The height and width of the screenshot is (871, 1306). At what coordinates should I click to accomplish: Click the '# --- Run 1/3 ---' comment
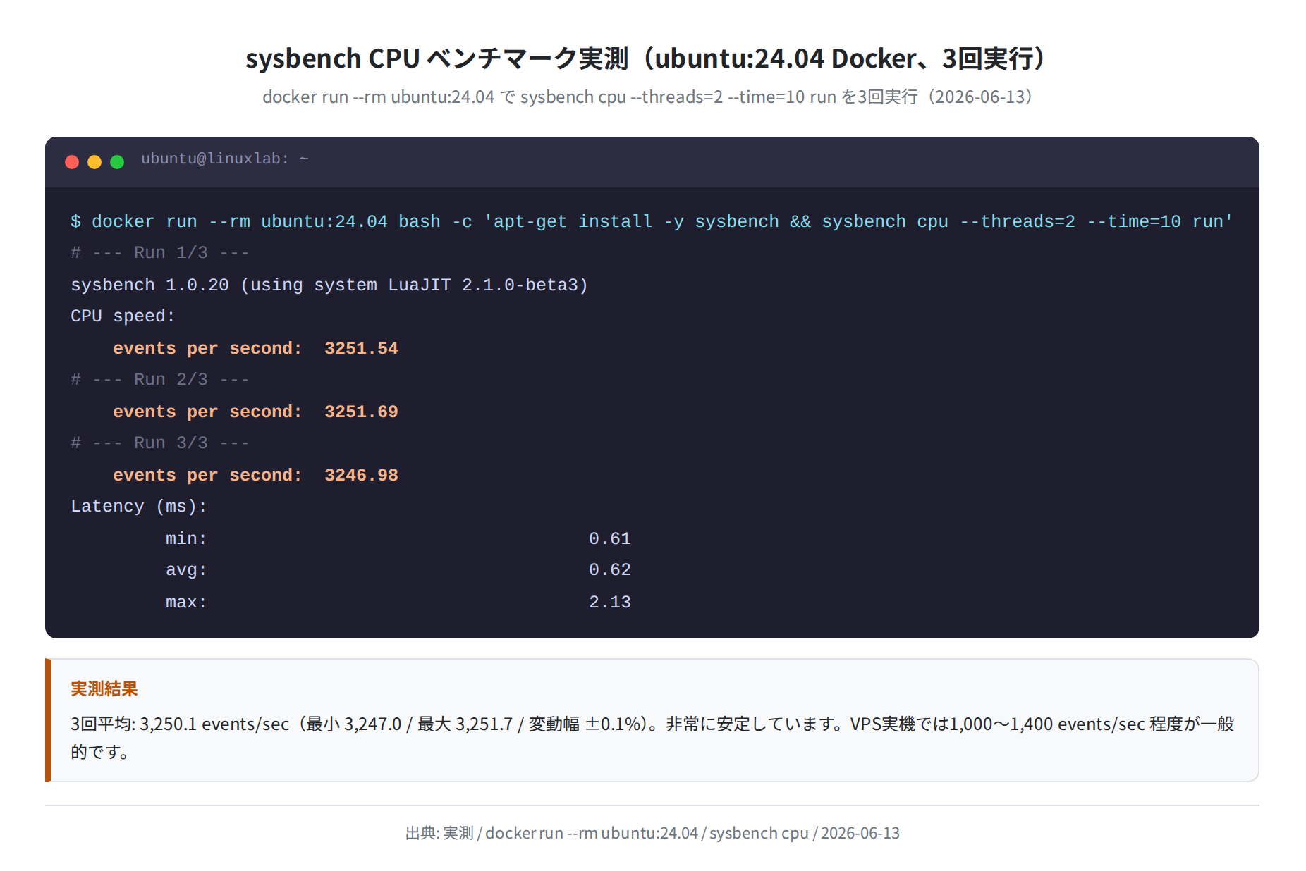(x=160, y=253)
